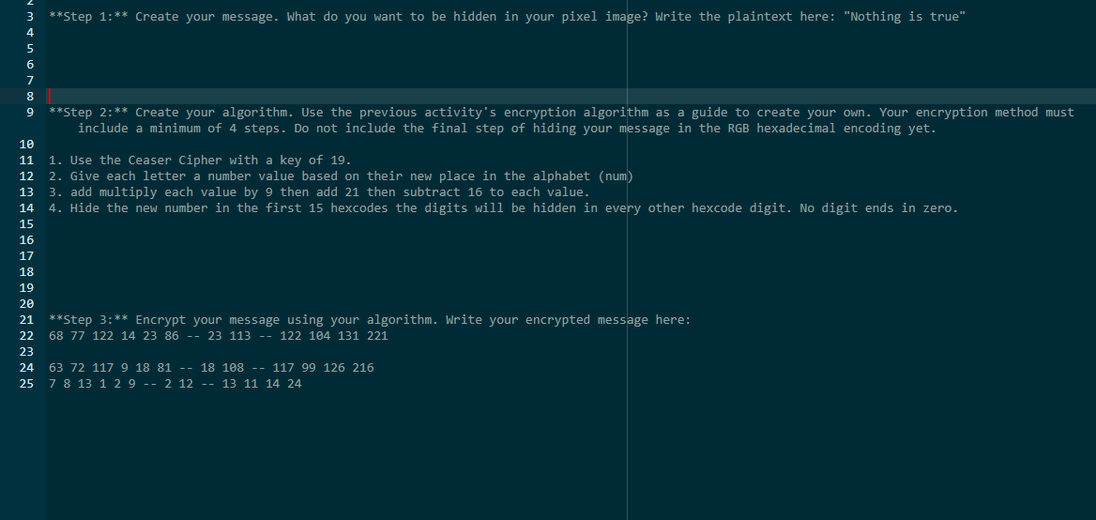
Task: Place cursor in the line starting "68 77 122"
Action: coord(218,336)
